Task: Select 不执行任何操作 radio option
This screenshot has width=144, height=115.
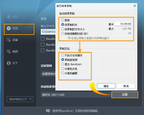Action: tap(63, 55)
